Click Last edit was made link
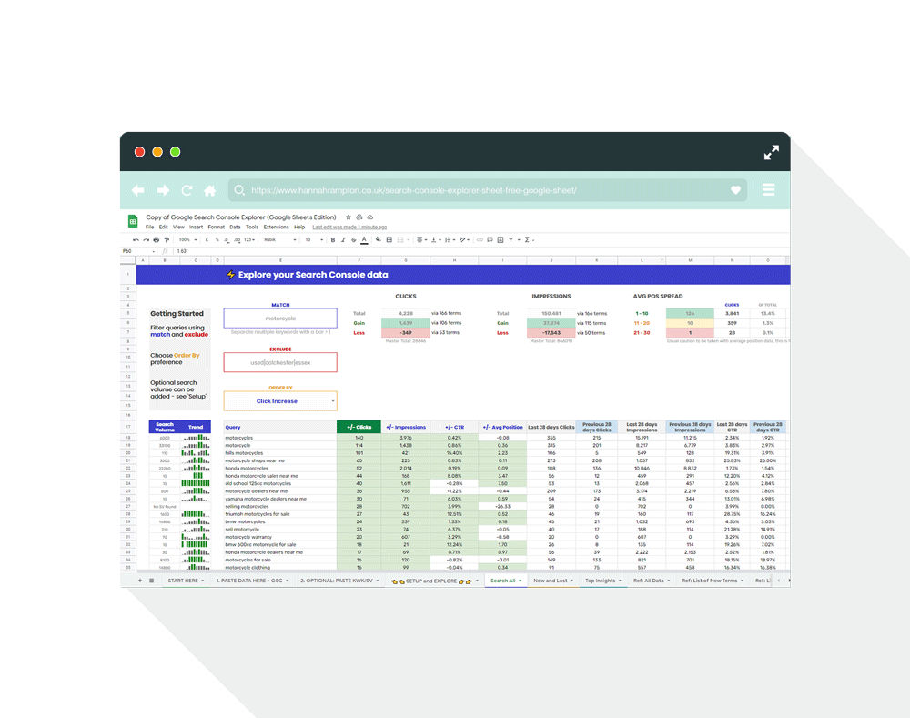 coord(349,227)
